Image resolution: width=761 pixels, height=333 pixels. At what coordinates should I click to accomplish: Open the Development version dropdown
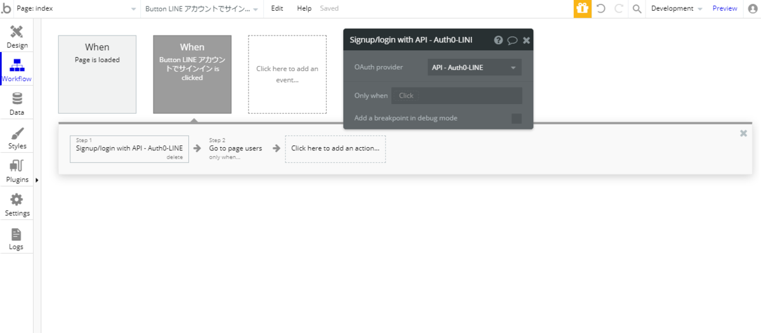pyautogui.click(x=677, y=8)
